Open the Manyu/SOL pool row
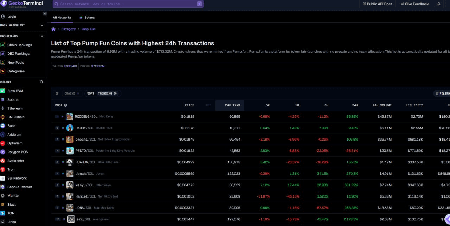 (x=250, y=185)
